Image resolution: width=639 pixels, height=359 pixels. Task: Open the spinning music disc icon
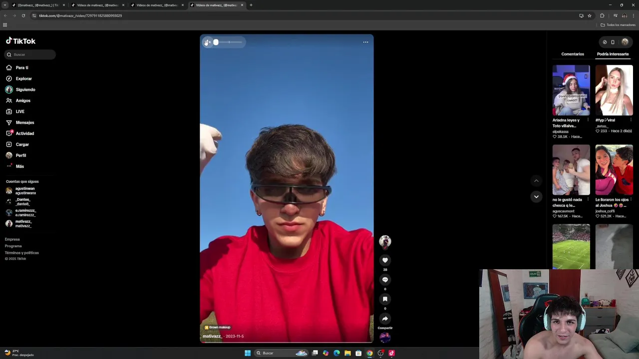(385, 337)
